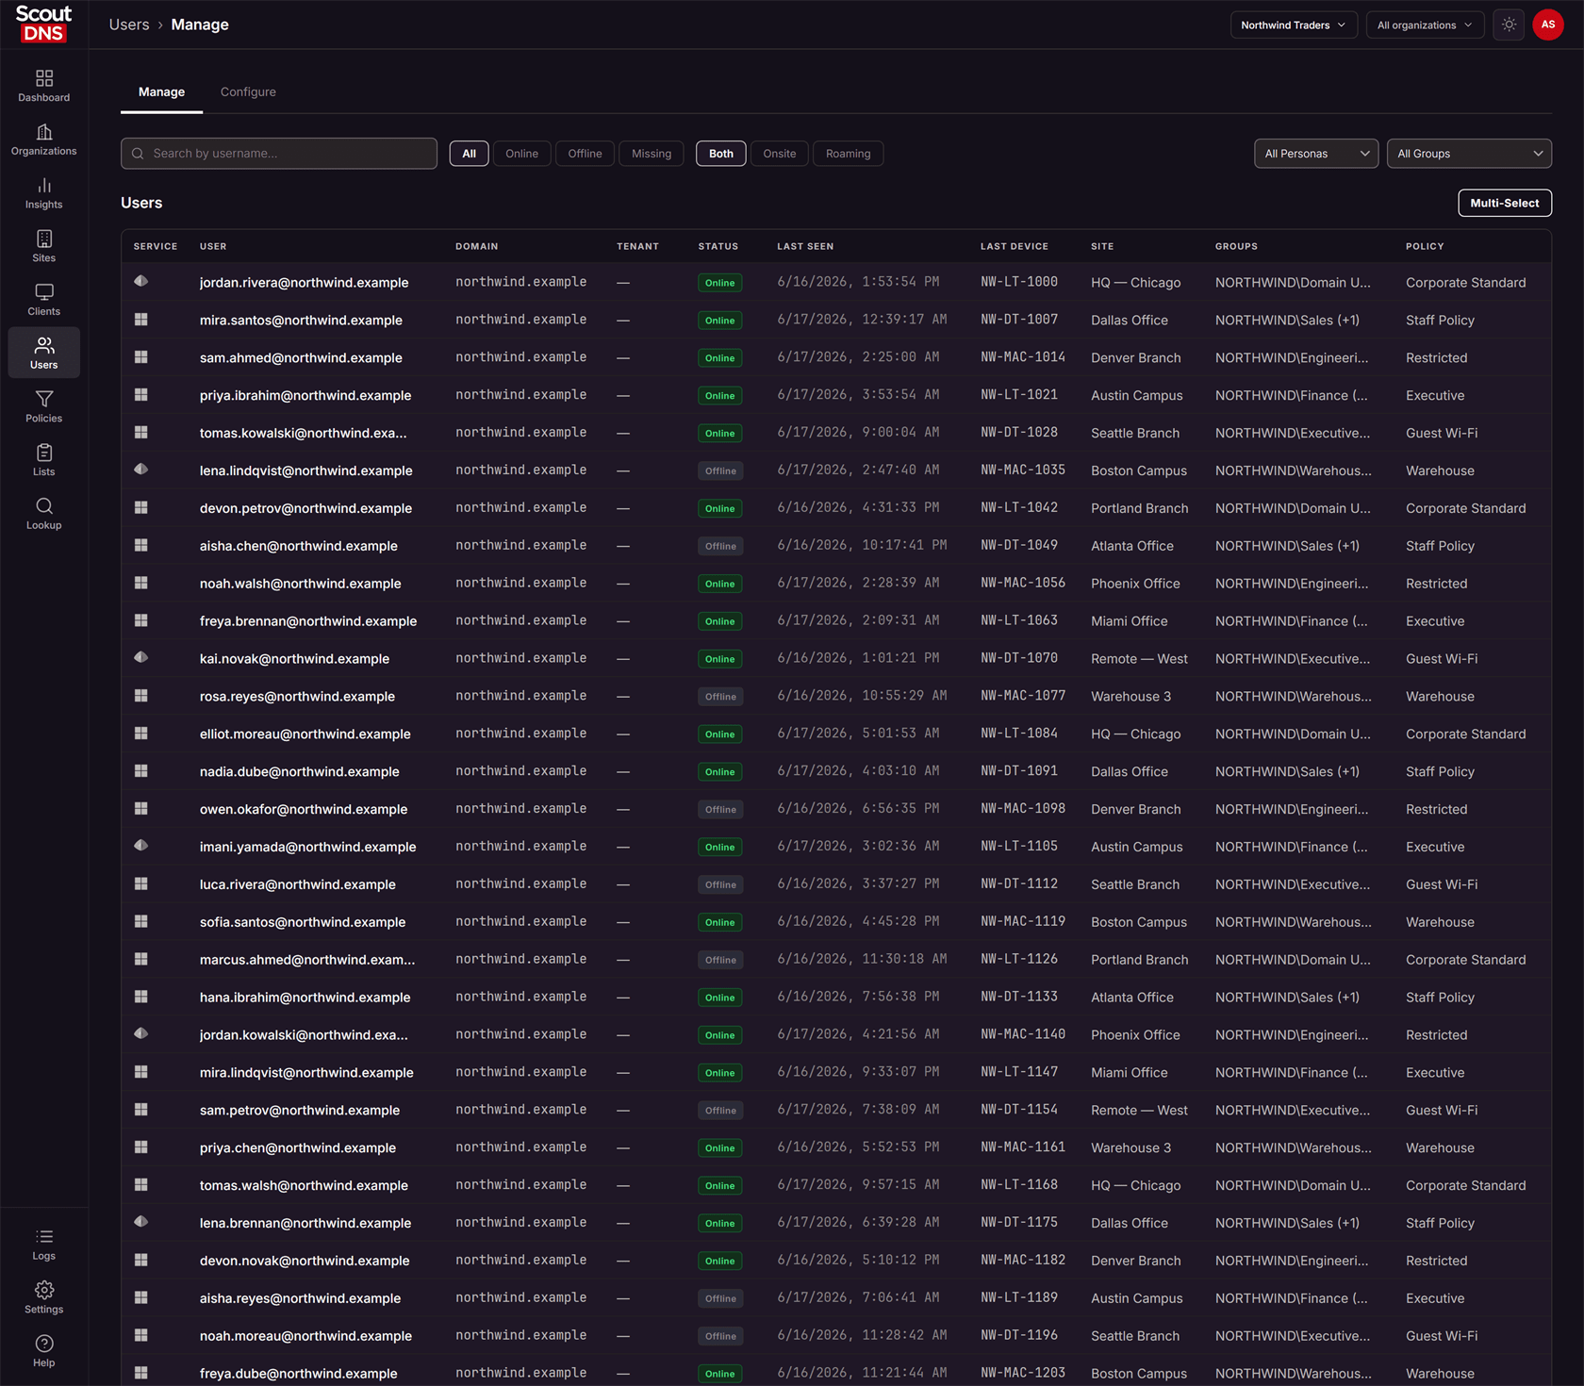
Task: Click Offline badge for aisha.chen row
Action: click(720, 546)
